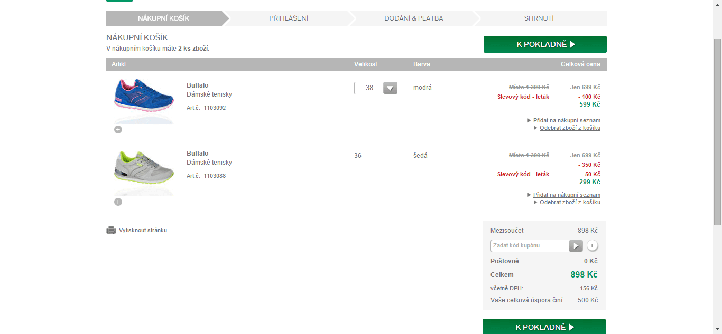The height and width of the screenshot is (334, 722).
Task: Click the Artikl column header
Action: [x=118, y=64]
